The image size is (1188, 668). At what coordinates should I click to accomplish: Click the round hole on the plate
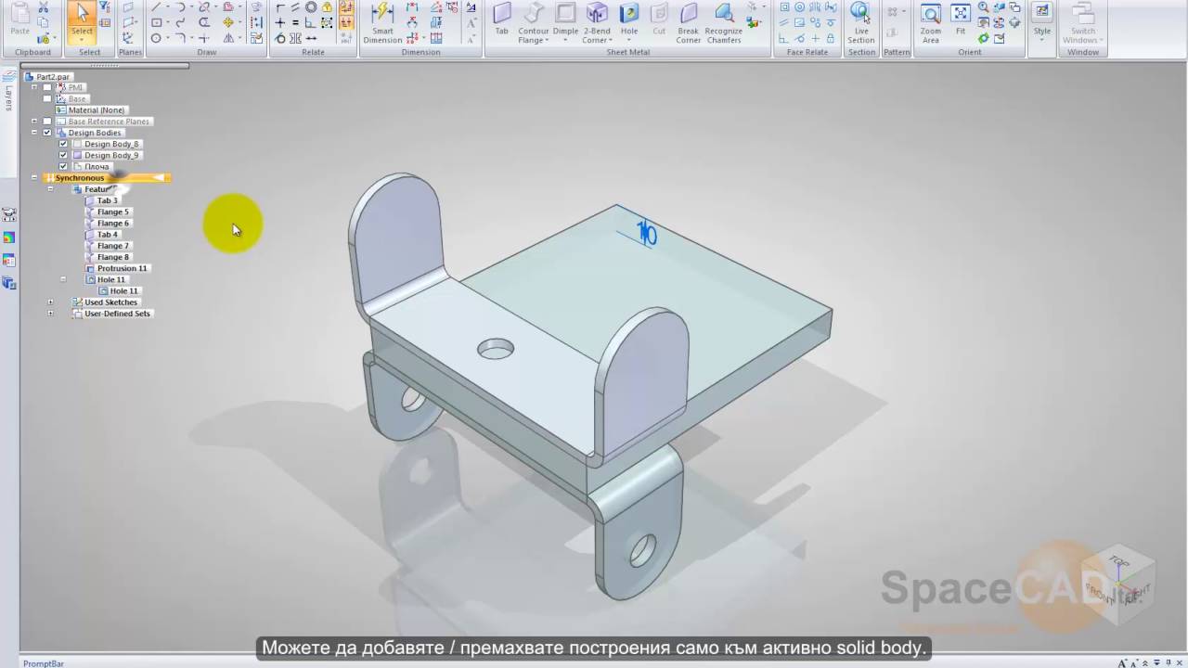point(496,349)
